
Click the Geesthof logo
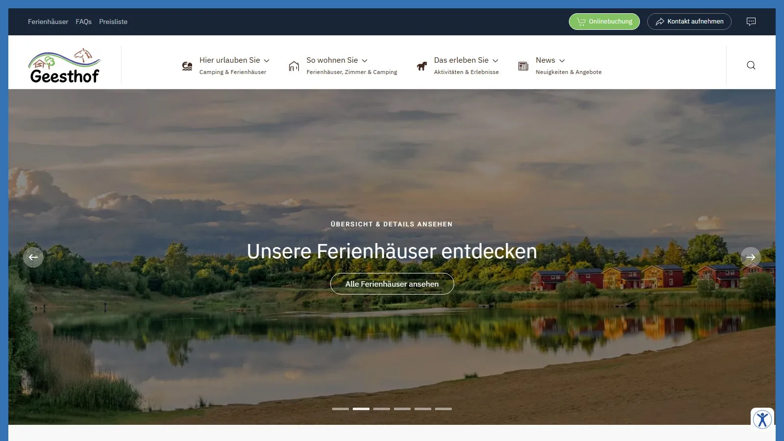[65, 66]
